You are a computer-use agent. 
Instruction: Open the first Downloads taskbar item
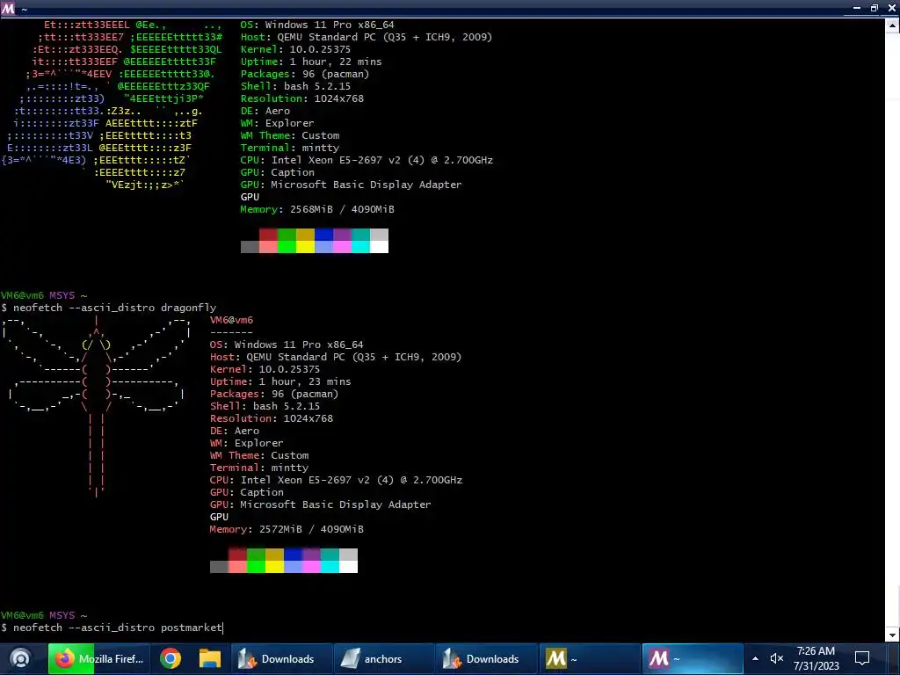point(282,659)
